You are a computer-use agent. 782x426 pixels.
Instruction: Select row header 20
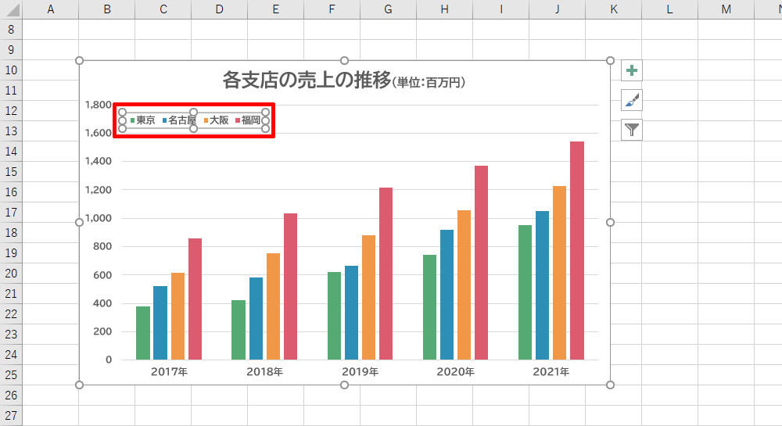11,273
